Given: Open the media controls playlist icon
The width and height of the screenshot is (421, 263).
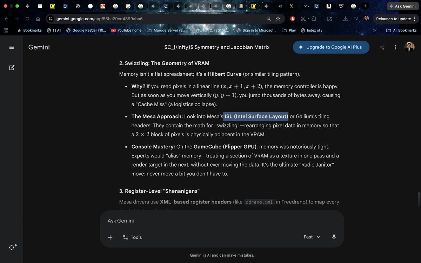Looking at the screenshot, I should point(356,19).
